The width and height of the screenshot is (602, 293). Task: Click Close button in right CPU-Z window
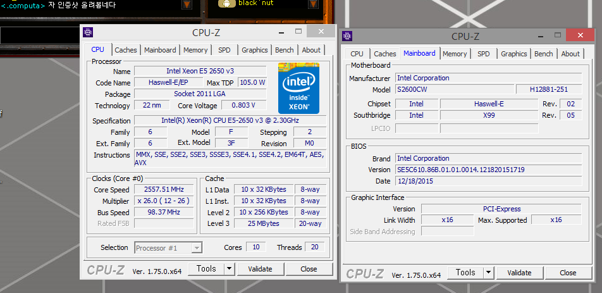pos(568,273)
